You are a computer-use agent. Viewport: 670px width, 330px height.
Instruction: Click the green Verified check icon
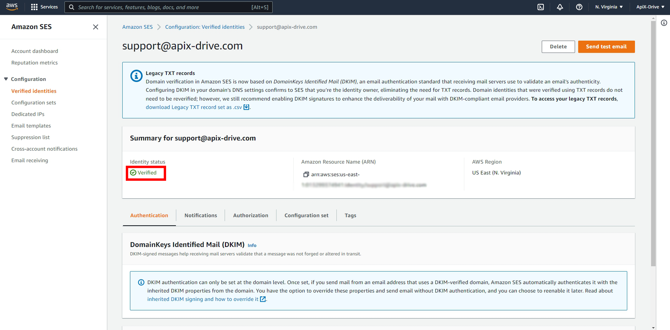(133, 173)
